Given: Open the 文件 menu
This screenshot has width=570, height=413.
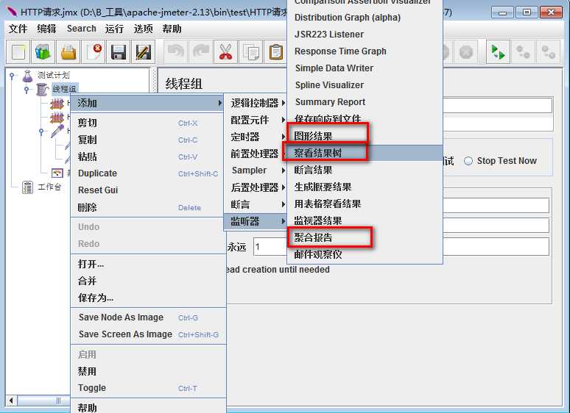Looking at the screenshot, I should point(18,29).
